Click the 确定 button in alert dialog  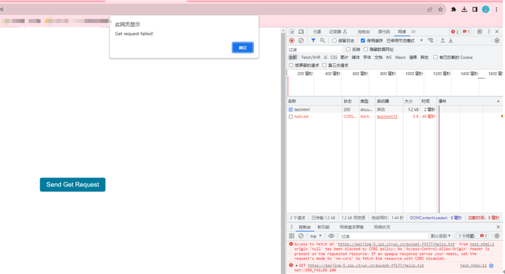point(243,48)
